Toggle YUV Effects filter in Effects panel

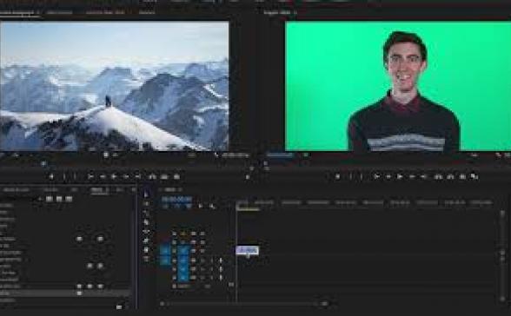click(x=69, y=199)
